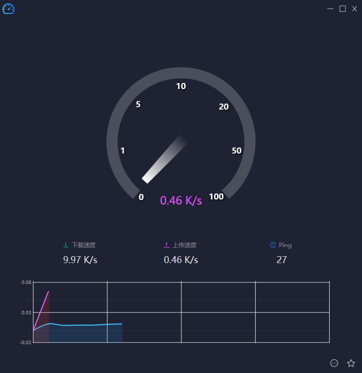Viewport: 362px width, 373px height.
Task: Click the Ping clock icon
Action: 273,245
